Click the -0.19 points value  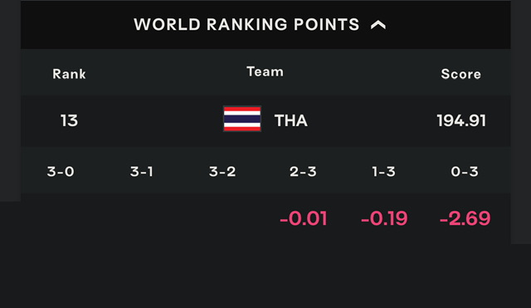pyautogui.click(x=384, y=218)
